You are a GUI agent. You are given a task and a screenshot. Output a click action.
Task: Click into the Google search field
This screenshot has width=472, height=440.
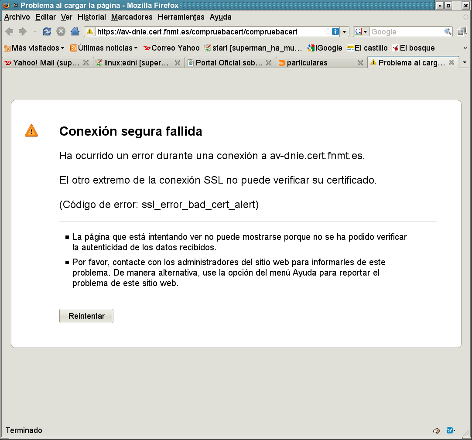tap(407, 31)
